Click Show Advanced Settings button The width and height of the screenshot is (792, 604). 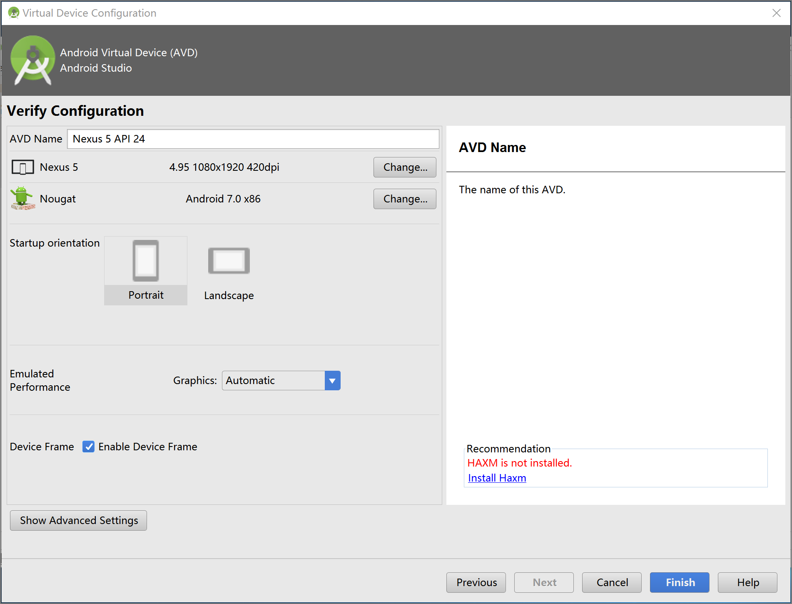pos(78,521)
